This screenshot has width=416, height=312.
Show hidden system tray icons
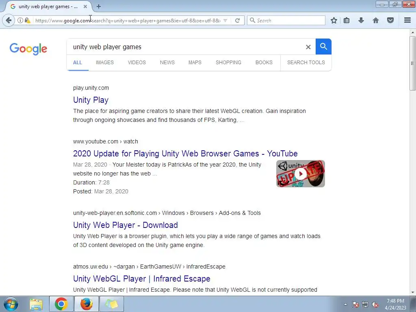(345, 304)
